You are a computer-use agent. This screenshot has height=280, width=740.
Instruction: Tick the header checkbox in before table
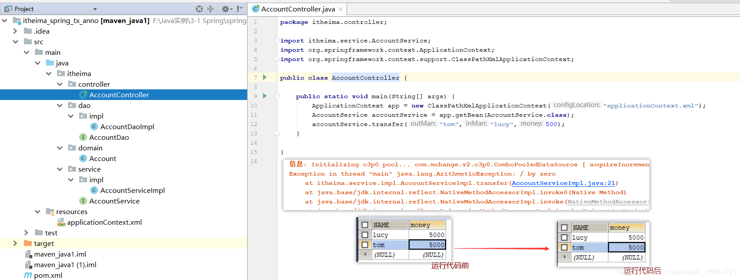point(365,225)
